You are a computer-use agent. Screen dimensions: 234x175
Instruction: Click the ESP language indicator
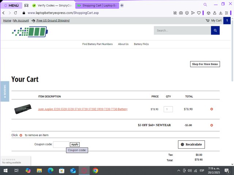202,171
